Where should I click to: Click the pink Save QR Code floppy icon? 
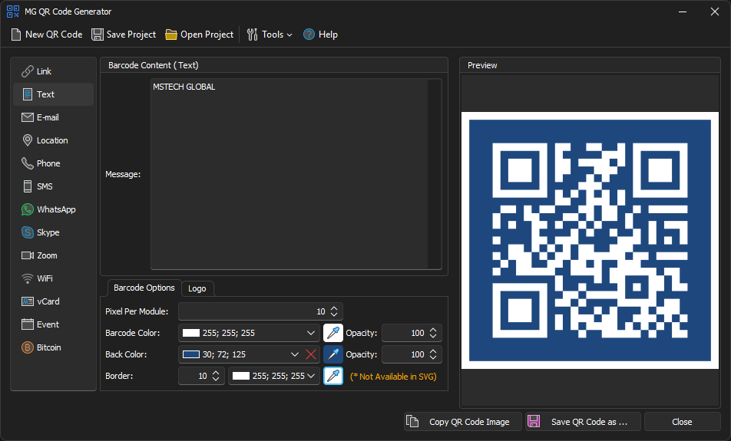coord(534,421)
